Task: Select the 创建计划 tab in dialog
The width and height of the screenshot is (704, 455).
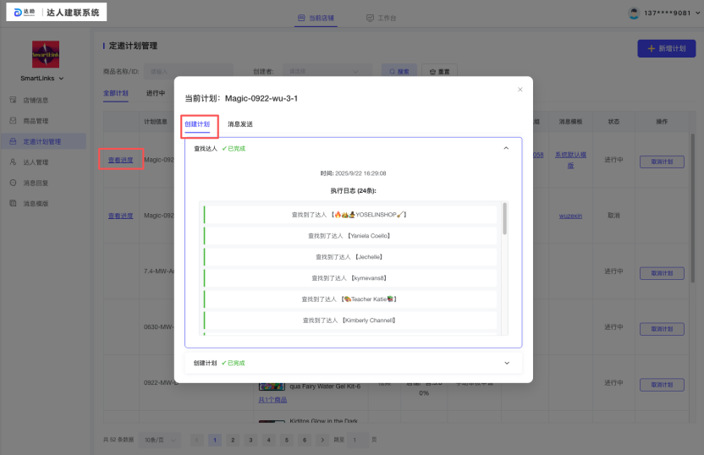Action: coord(197,124)
